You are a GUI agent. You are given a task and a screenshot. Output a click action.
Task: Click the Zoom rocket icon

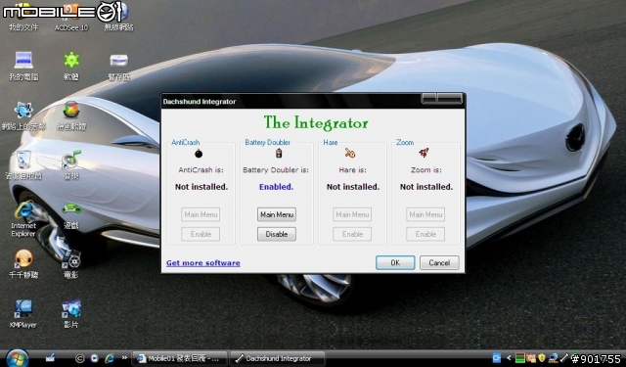point(424,153)
